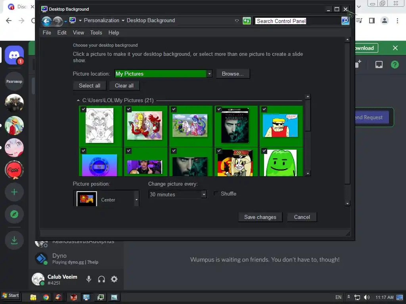Click the Add a Server plus icon

pyautogui.click(x=14, y=192)
